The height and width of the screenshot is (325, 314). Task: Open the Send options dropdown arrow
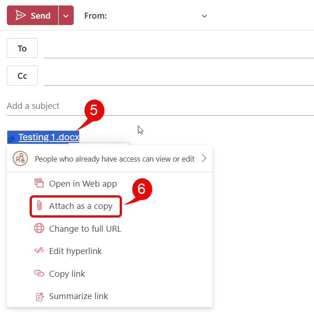[66, 15]
